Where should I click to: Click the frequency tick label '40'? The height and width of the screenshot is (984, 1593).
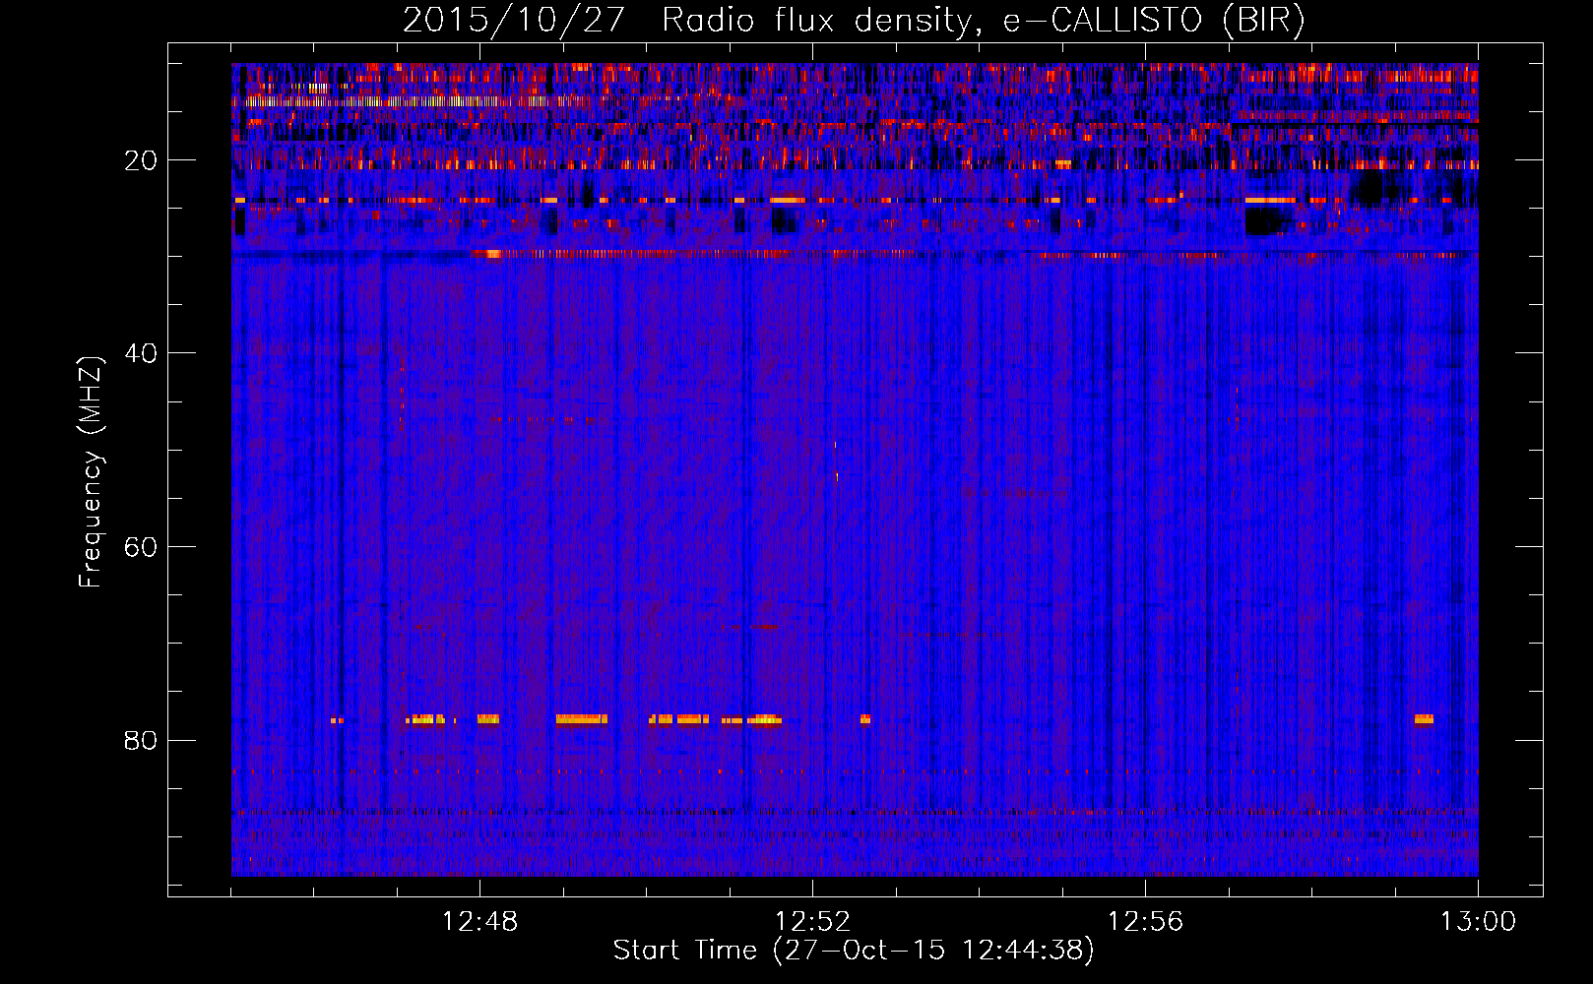pyautogui.click(x=141, y=353)
